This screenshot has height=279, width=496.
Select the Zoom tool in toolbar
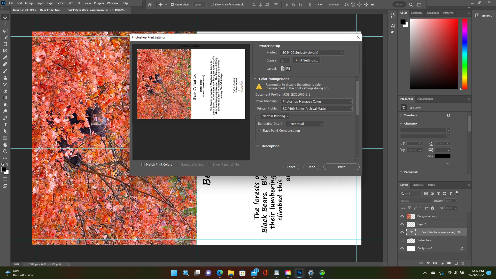point(5,151)
